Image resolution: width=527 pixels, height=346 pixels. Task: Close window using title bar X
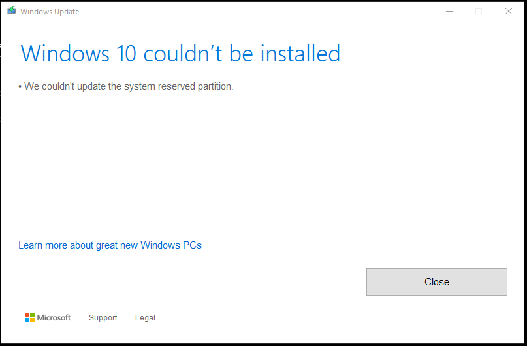click(x=509, y=11)
